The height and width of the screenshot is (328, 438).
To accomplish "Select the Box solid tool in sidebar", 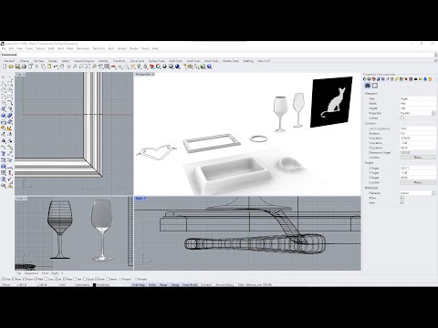I will click(x=4, y=116).
